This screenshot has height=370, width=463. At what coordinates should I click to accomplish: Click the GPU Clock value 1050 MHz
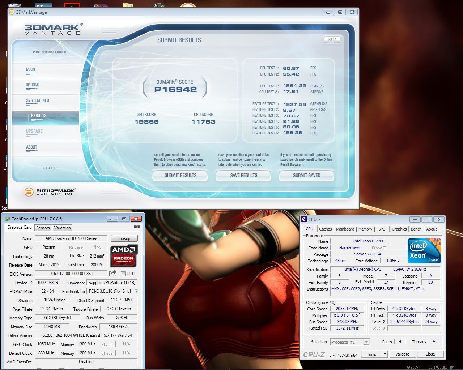(46, 344)
